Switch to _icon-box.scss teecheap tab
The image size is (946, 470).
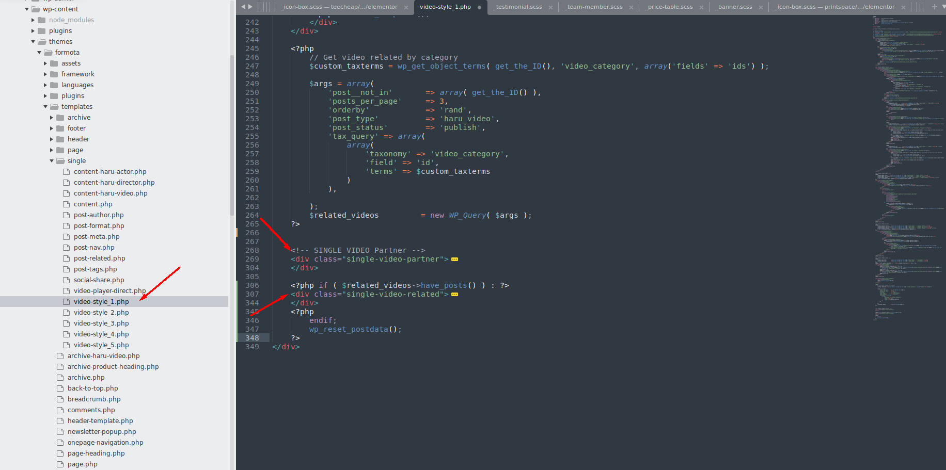(340, 7)
